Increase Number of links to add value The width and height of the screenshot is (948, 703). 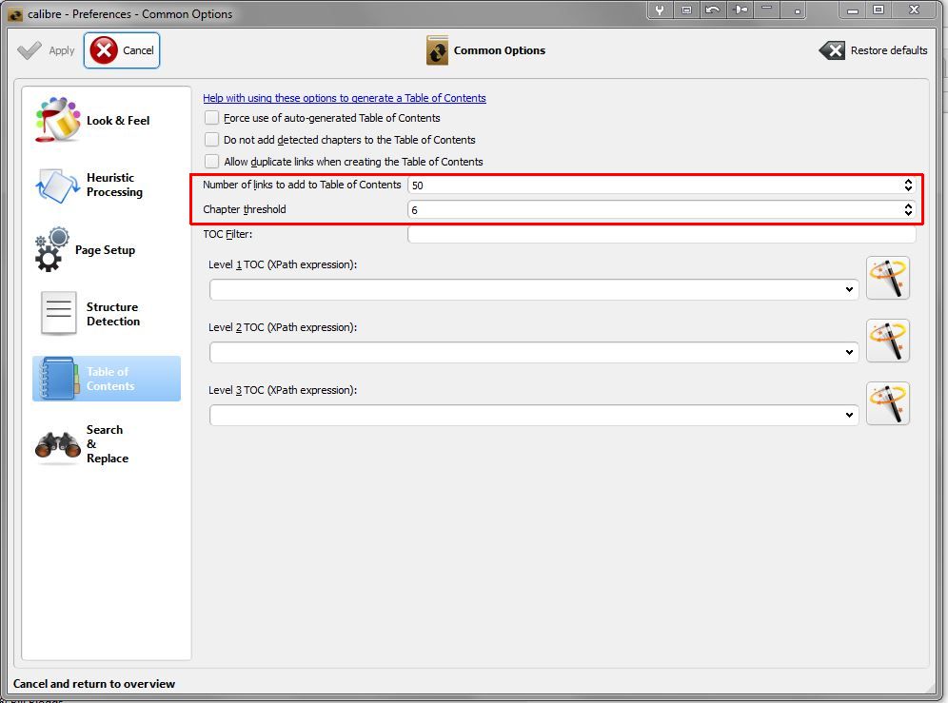coord(908,182)
